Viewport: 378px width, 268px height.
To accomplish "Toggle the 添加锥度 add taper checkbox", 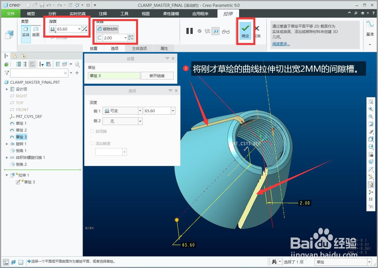I will 92,143.
